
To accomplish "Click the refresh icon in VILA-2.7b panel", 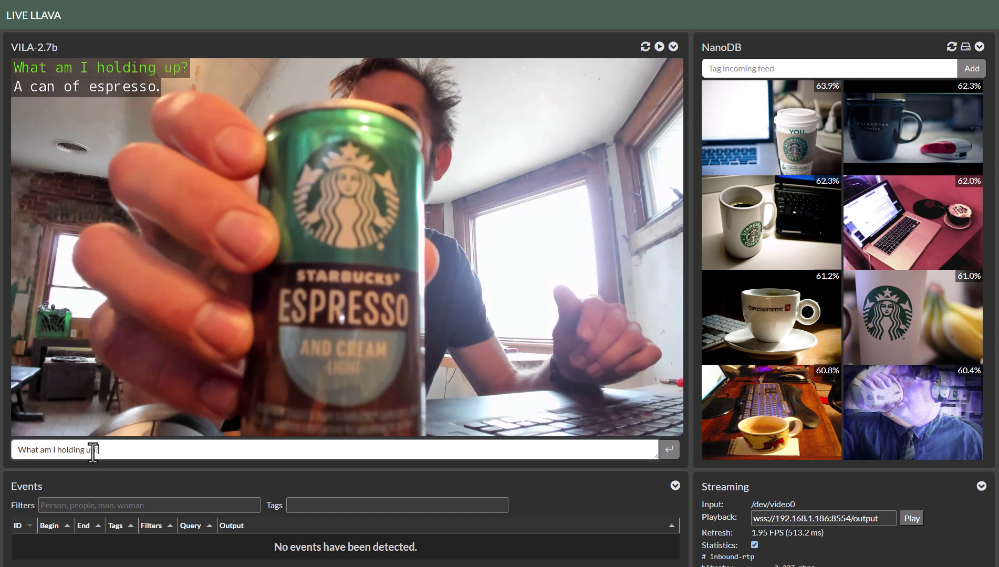I will [646, 47].
